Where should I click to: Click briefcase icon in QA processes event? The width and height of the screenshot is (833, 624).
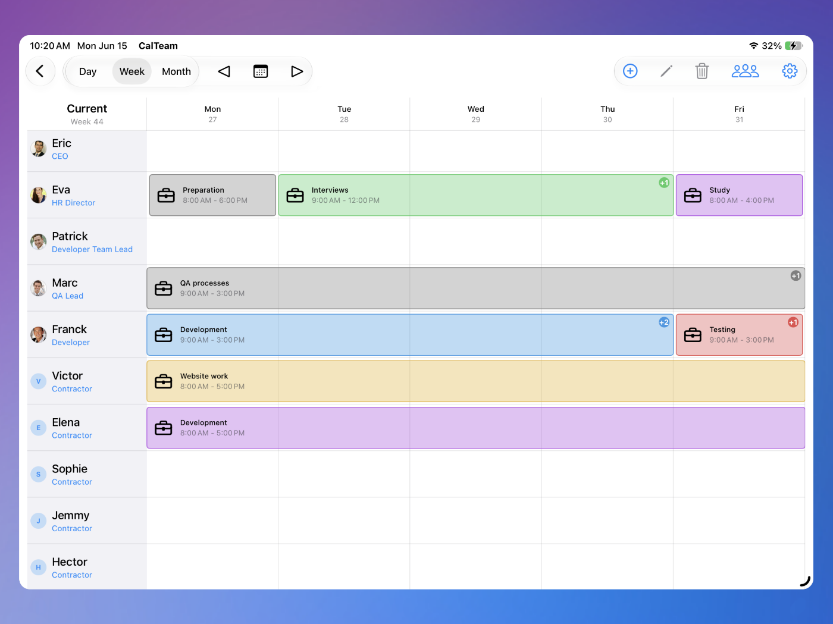coord(164,289)
